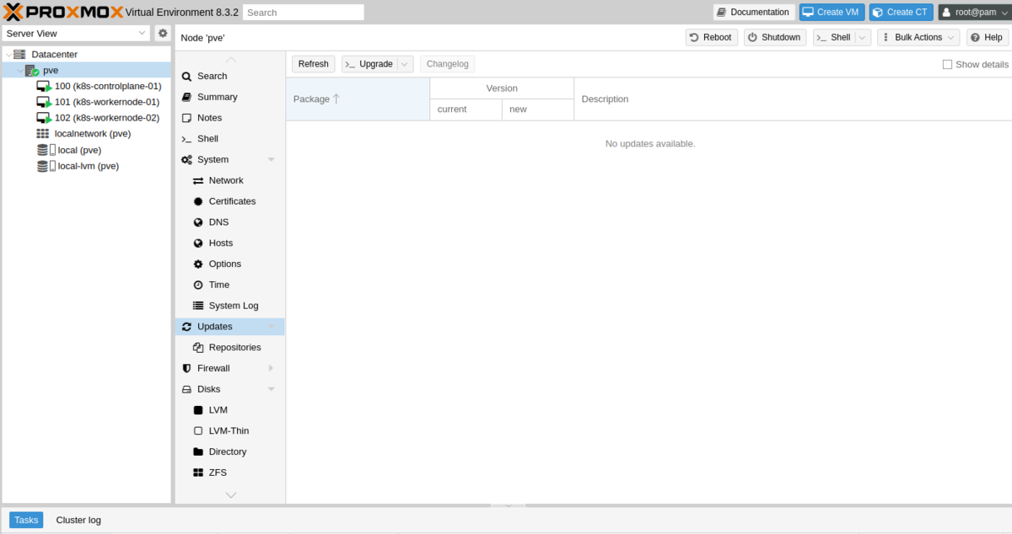Click the top Search input field

[304, 13]
